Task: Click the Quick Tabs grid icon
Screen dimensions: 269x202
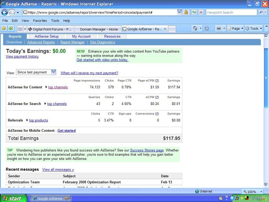Action: tap(20, 29)
